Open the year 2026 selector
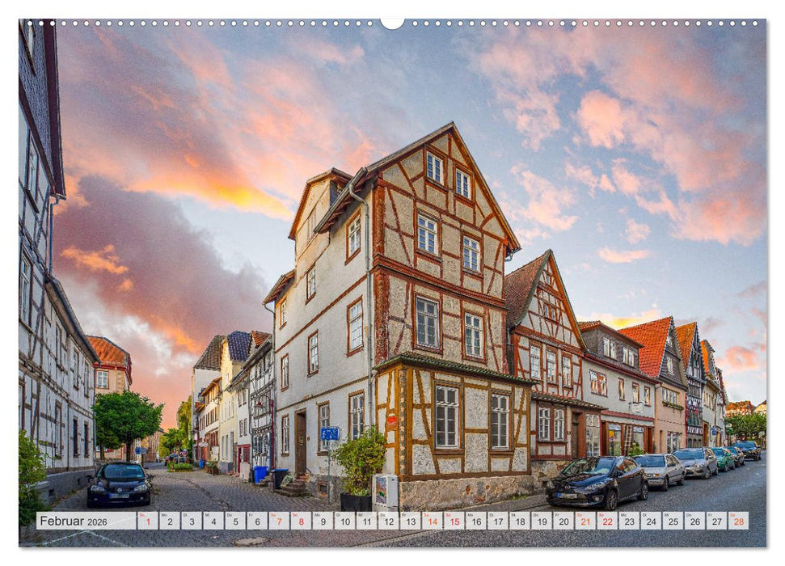 coord(97,520)
